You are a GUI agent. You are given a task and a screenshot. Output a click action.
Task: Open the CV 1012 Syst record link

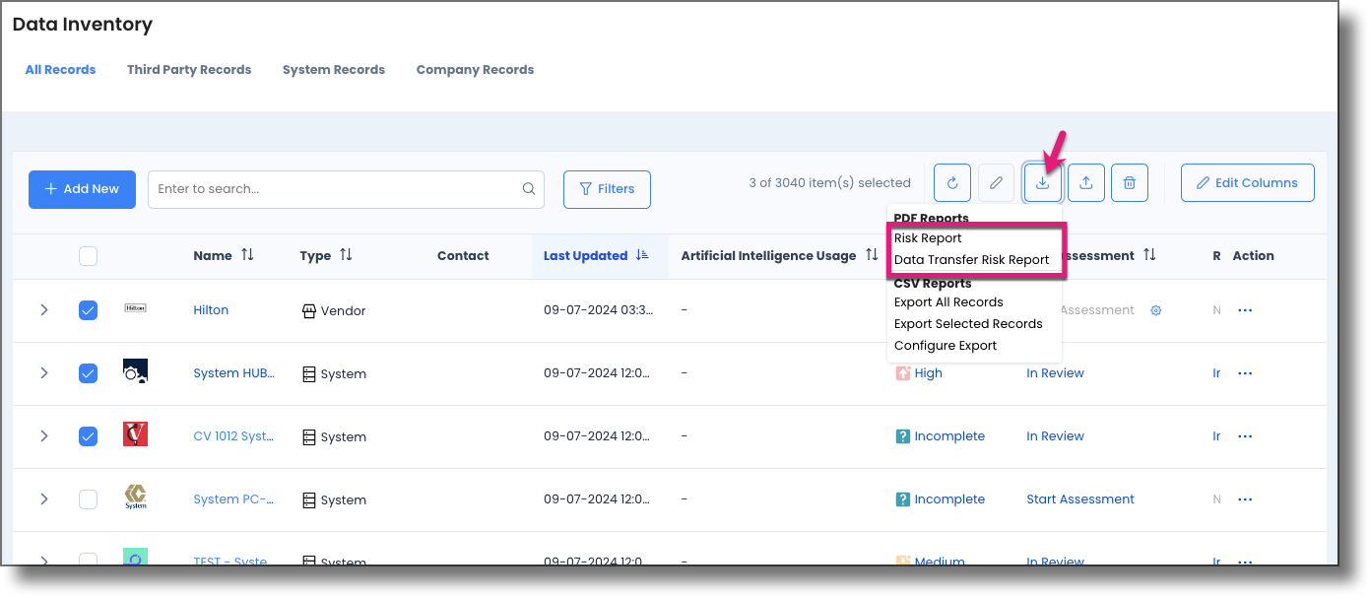233,436
